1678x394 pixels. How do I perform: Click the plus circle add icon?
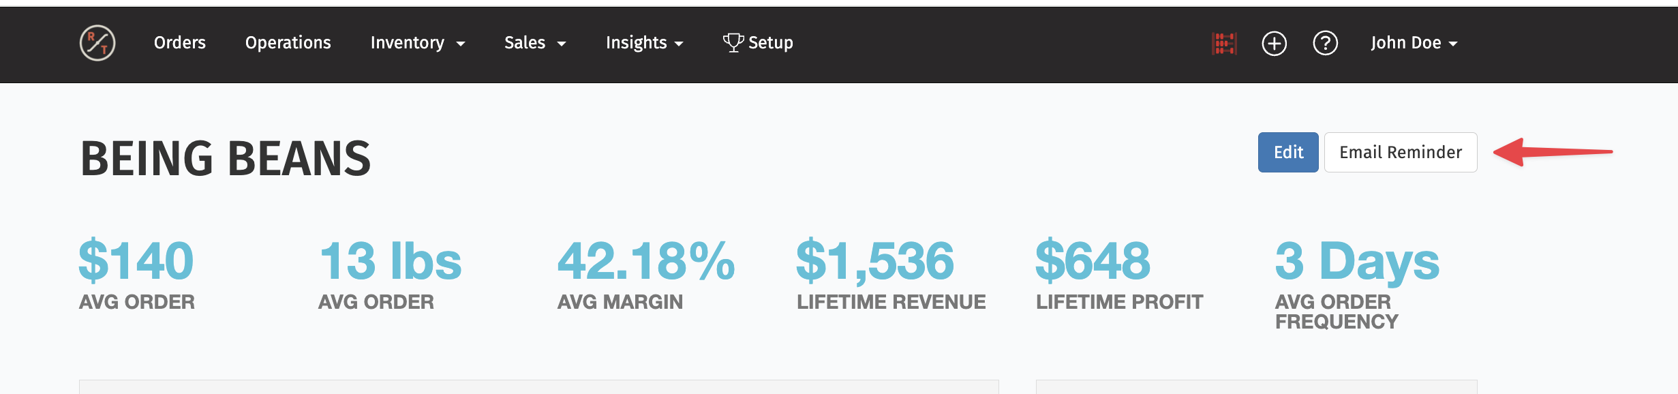[1274, 43]
